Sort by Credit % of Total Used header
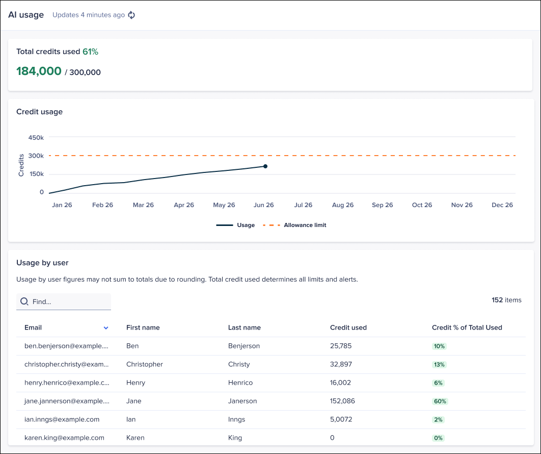Viewport: 541px width, 454px height. [467, 327]
